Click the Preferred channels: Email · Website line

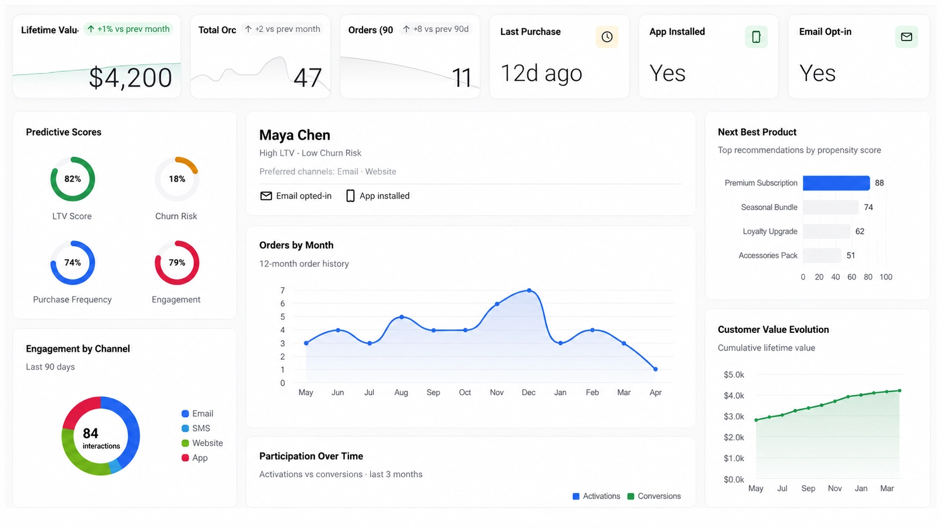point(328,171)
